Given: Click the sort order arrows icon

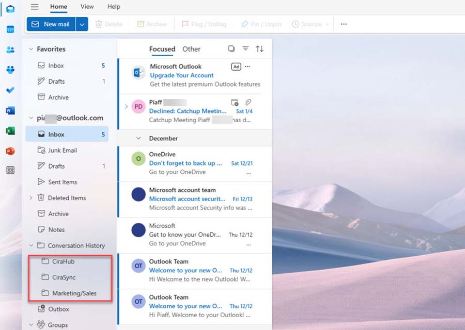Looking at the screenshot, I should click(x=259, y=48).
